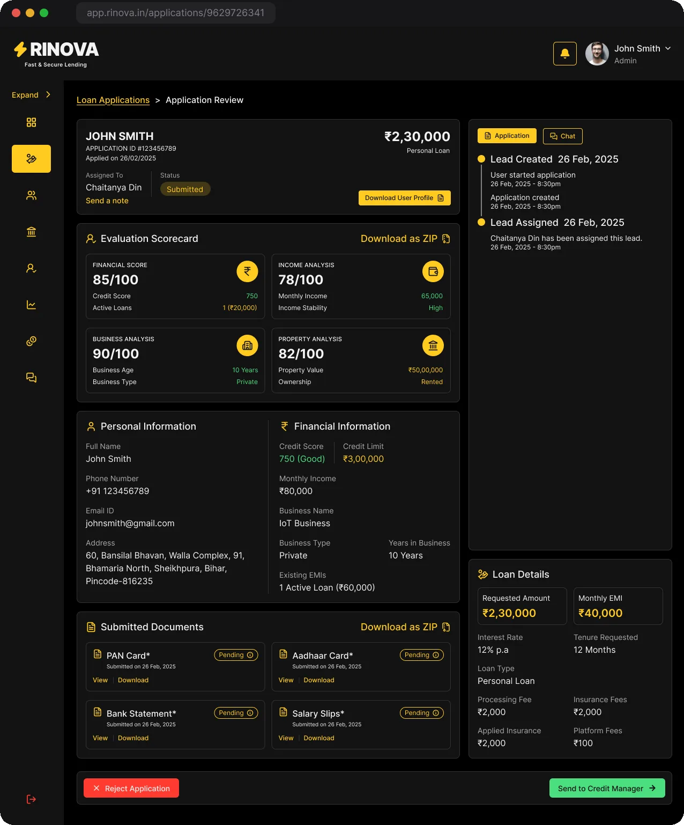Click the Income Analysis wallet icon
Viewport: 684px width, 825px height.
pyautogui.click(x=433, y=271)
